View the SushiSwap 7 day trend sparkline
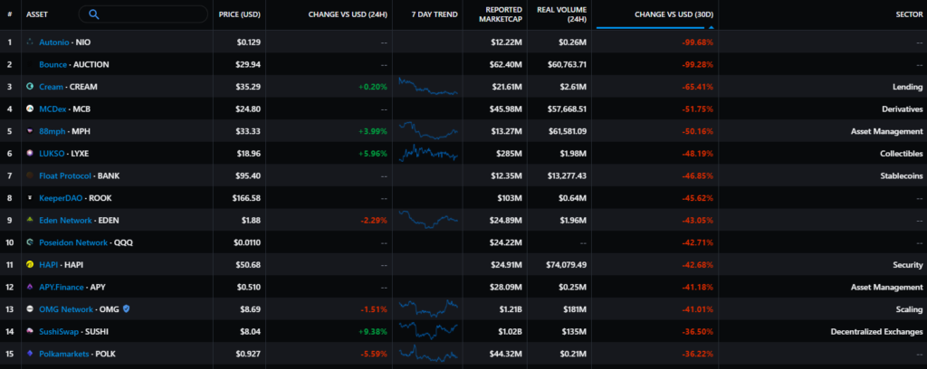 (428, 331)
